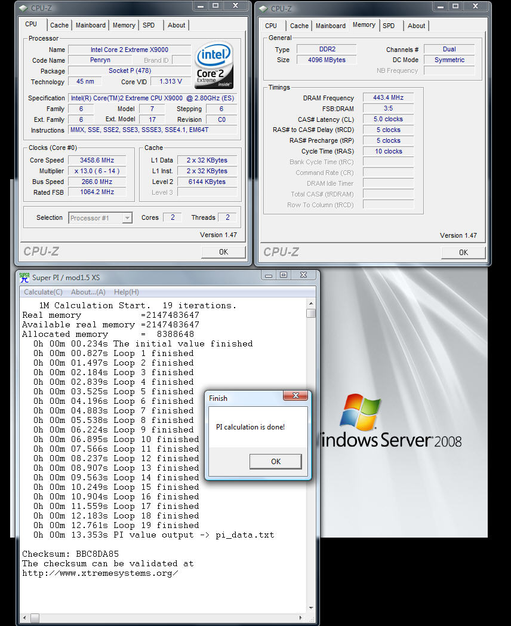This screenshot has height=626, width=511.
Task: Click the Multiplier value x 13.0
Action: [x=97, y=171]
